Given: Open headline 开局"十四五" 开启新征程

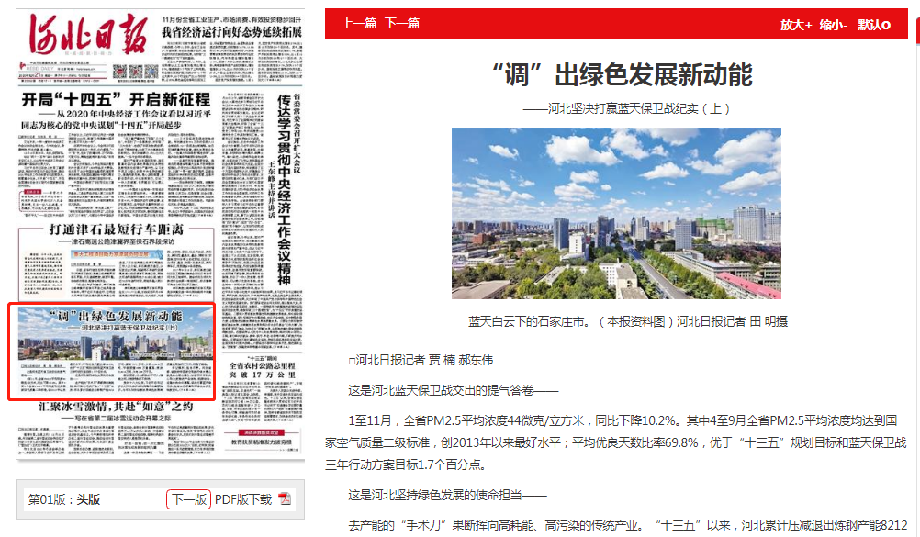Looking at the screenshot, I should click(x=117, y=99).
